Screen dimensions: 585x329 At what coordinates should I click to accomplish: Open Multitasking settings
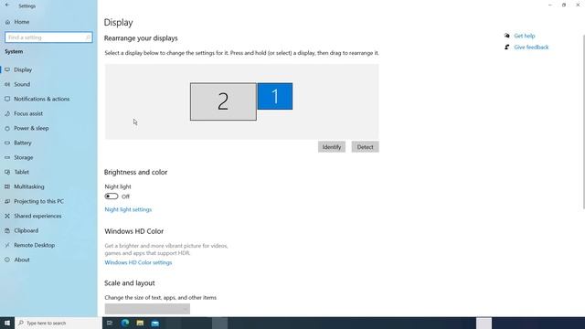click(x=29, y=186)
